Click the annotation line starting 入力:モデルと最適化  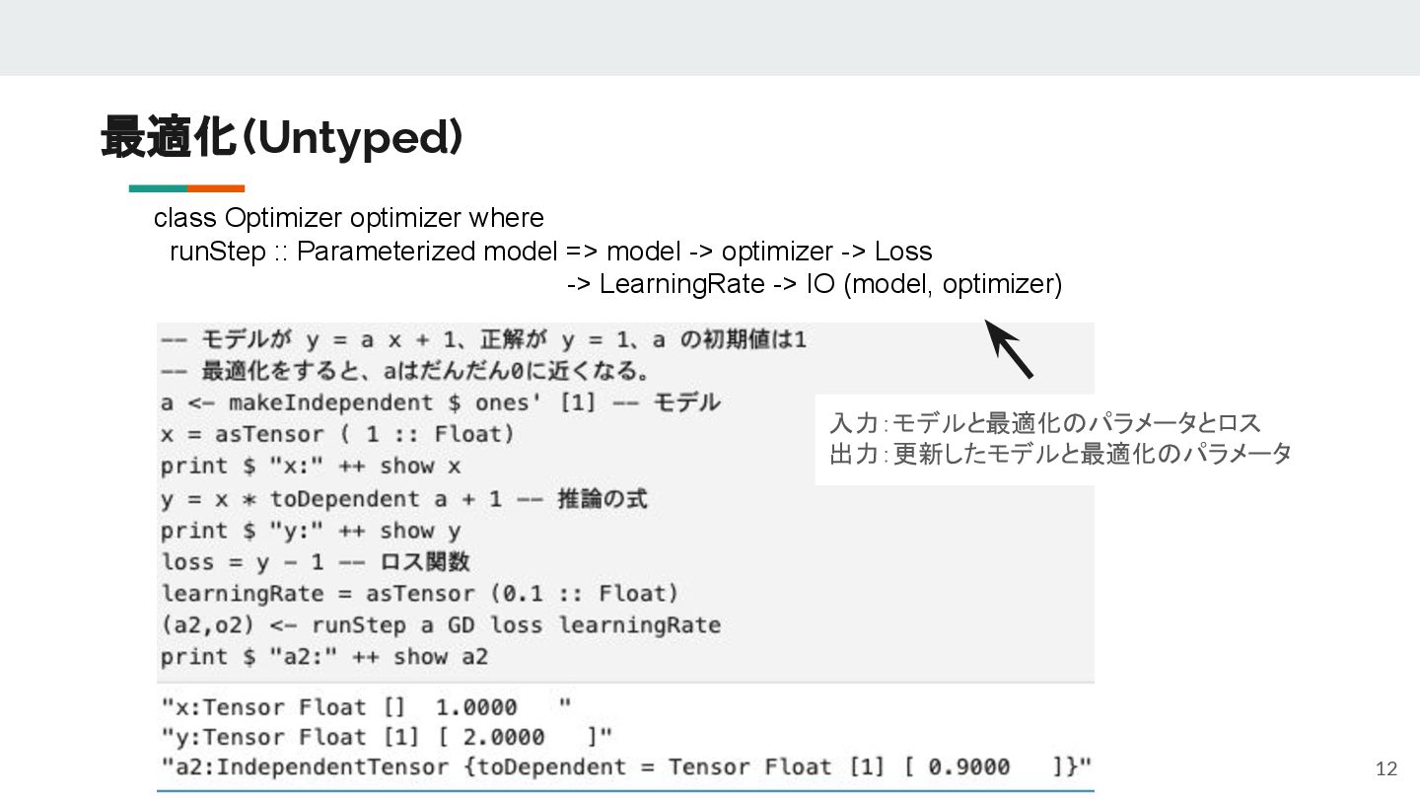tap(1045, 424)
